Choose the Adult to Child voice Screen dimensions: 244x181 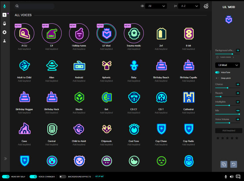tap(24, 65)
